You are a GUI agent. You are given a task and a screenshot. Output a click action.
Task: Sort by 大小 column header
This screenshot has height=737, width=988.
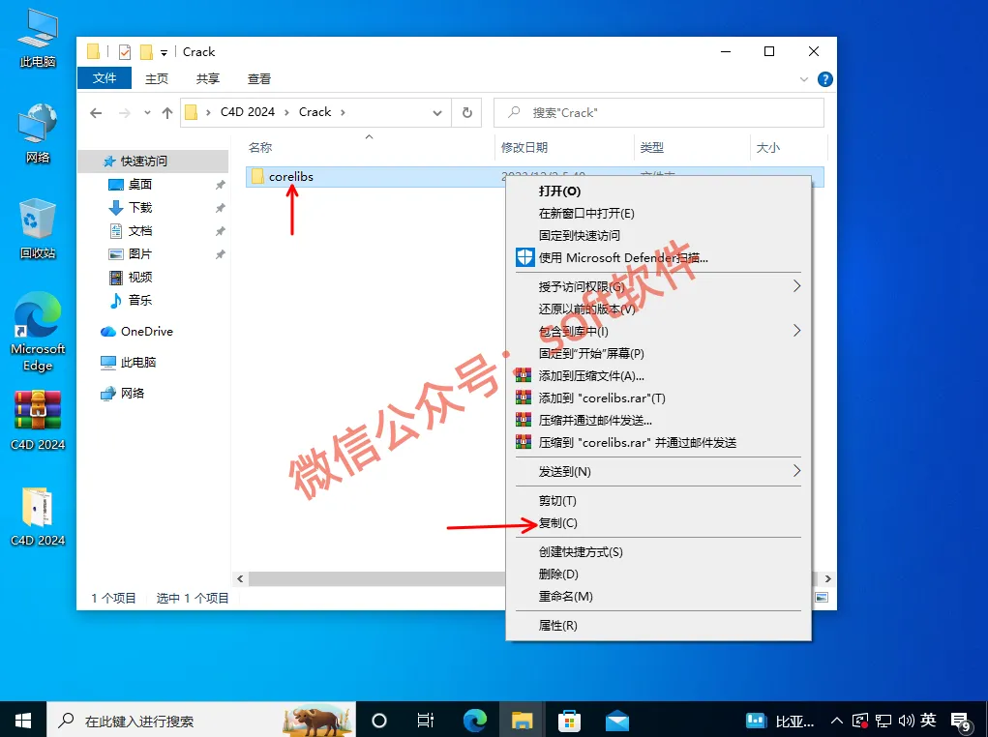click(767, 147)
